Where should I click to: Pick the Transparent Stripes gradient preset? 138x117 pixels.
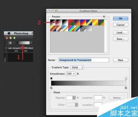[83, 29]
